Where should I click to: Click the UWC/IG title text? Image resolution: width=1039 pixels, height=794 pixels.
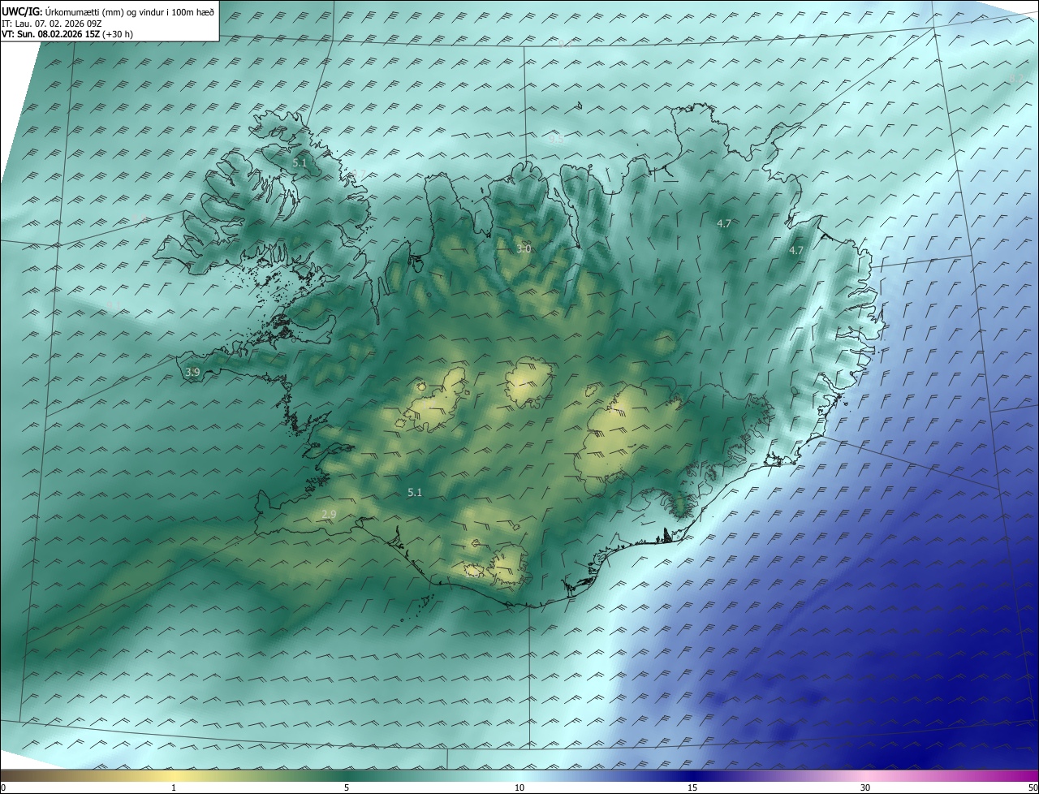click(22, 11)
